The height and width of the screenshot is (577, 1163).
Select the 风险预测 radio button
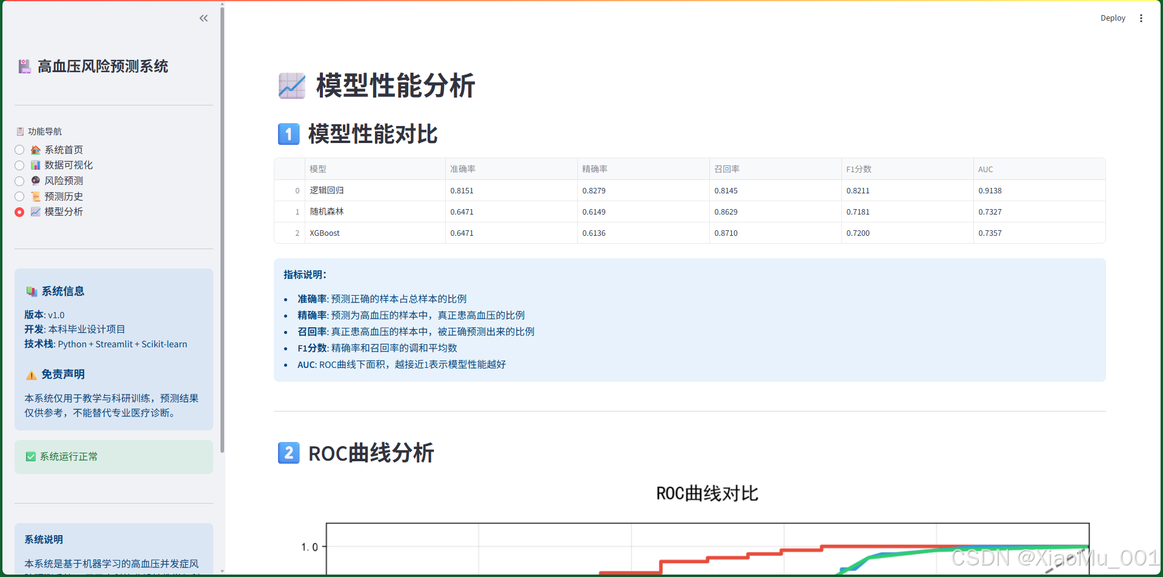tap(19, 181)
